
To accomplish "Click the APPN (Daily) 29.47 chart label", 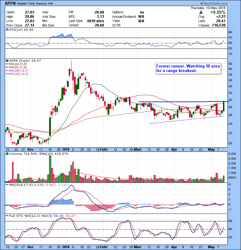I will 25,61.
